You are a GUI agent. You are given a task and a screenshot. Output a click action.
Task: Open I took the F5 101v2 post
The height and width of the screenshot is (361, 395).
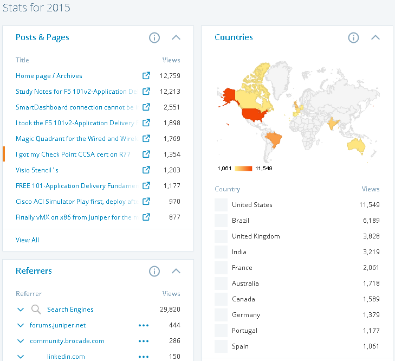click(77, 123)
